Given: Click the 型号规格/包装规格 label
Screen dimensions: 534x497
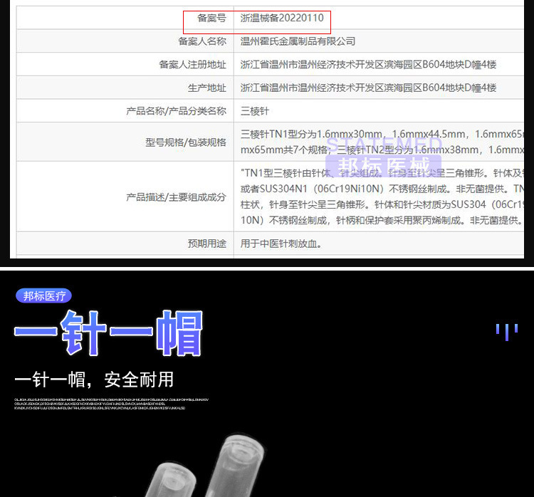Looking at the screenshot, I should tap(186, 142).
